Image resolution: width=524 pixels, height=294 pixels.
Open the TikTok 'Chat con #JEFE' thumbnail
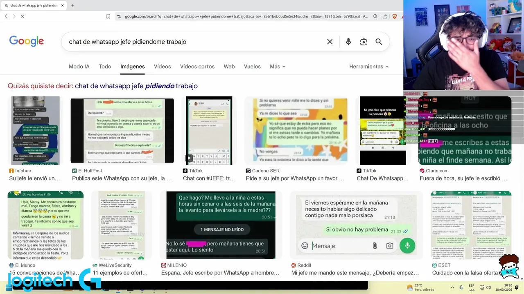tap(209, 131)
